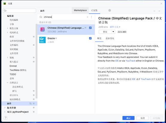Click the Grazie plugin icon
166x123 pixels.
pyautogui.click(x=42, y=40)
